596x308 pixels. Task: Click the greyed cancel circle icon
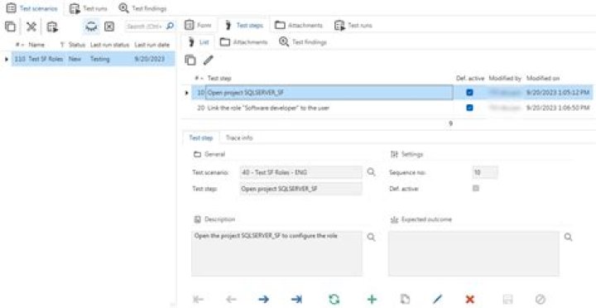(x=540, y=300)
